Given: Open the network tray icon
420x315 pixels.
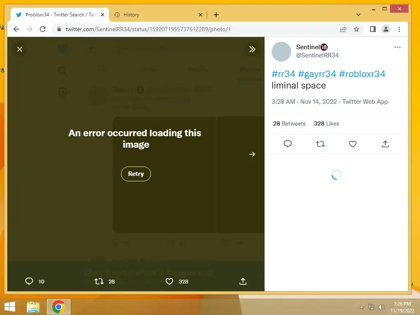Looking at the screenshot, I should tap(372, 307).
